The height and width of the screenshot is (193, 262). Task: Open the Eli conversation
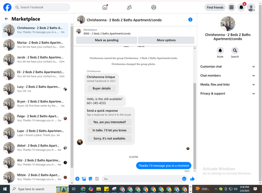(x=35, y=74)
